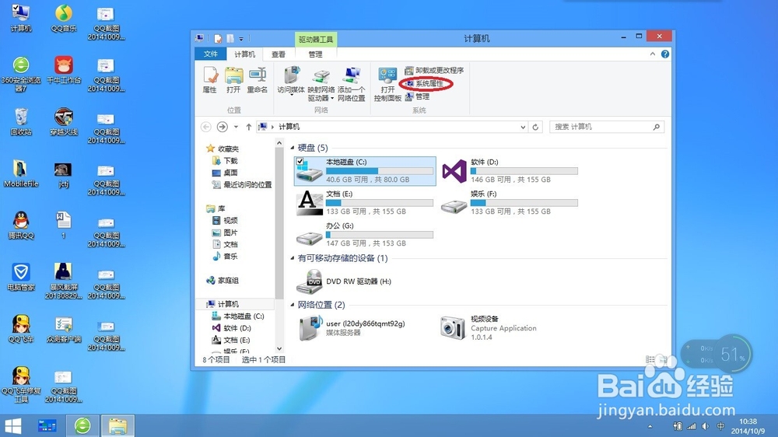The image size is (778, 437).
Task: Click the Forward navigation arrow
Action: coord(223,127)
